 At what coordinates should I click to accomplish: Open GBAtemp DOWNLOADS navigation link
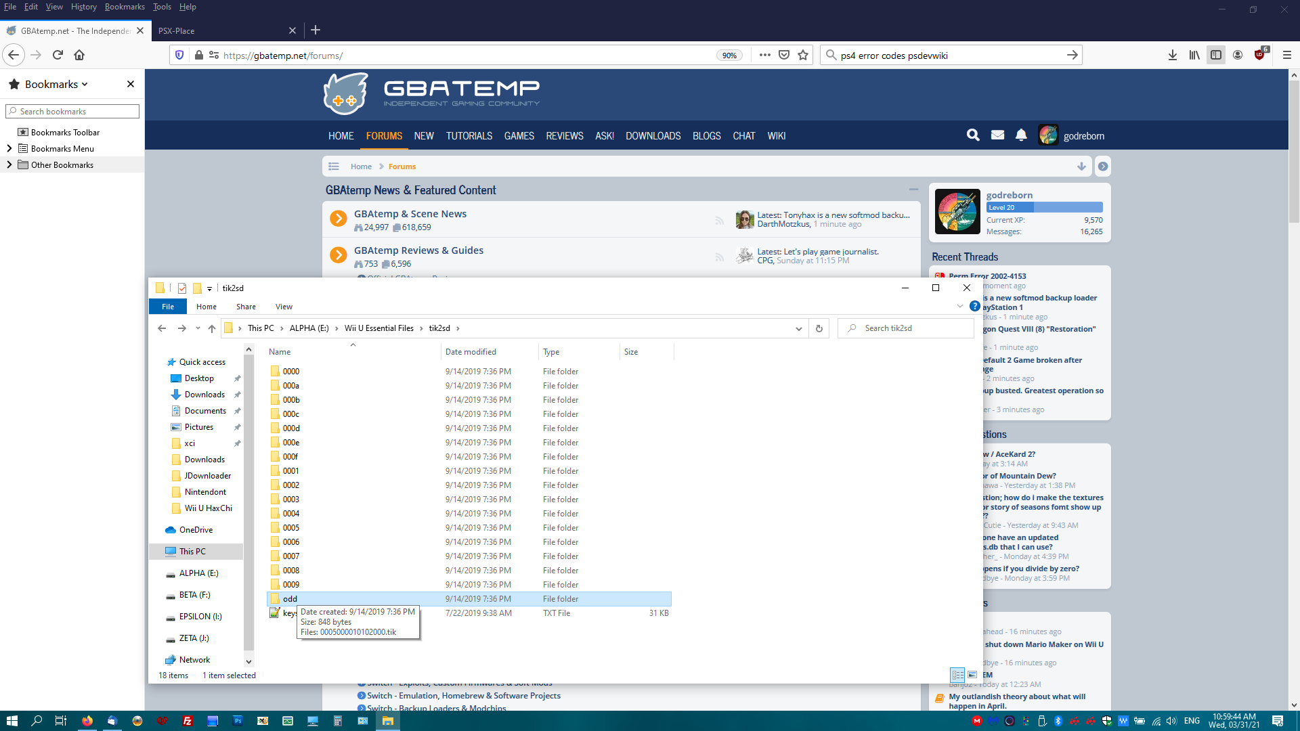(653, 135)
